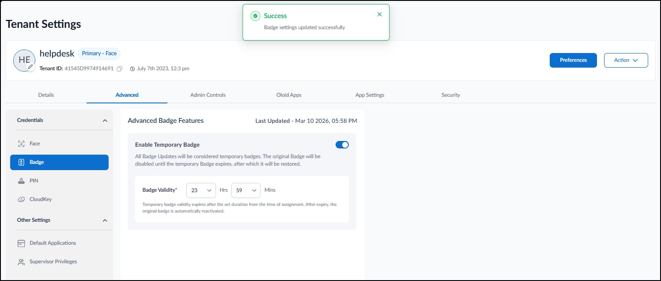Click the clock icon beside creation date
The image size is (661, 281).
(132, 68)
